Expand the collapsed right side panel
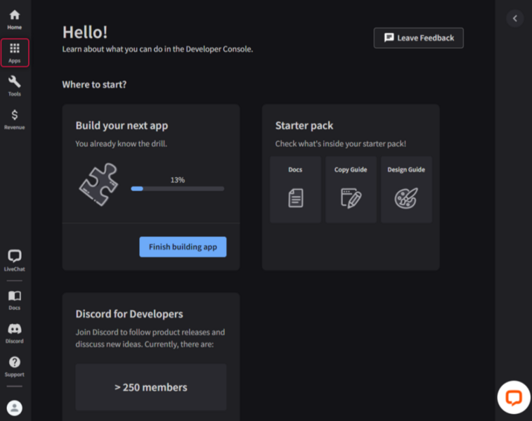Screen dimensions: 532x421 point(514,19)
